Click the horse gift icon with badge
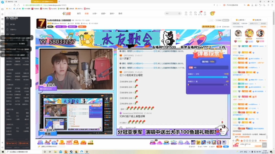 [47, 142]
